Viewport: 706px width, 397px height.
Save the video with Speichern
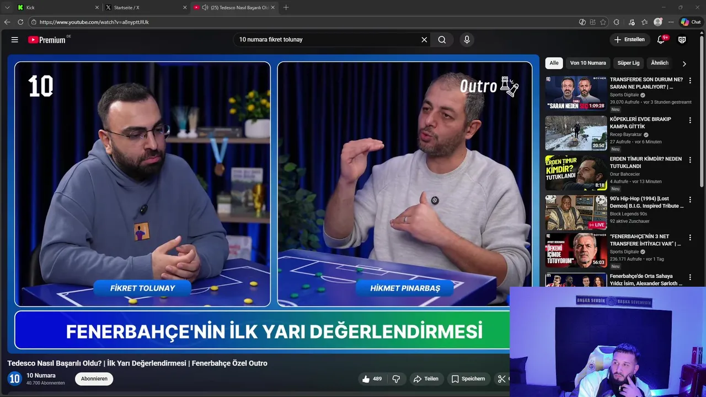point(468,379)
